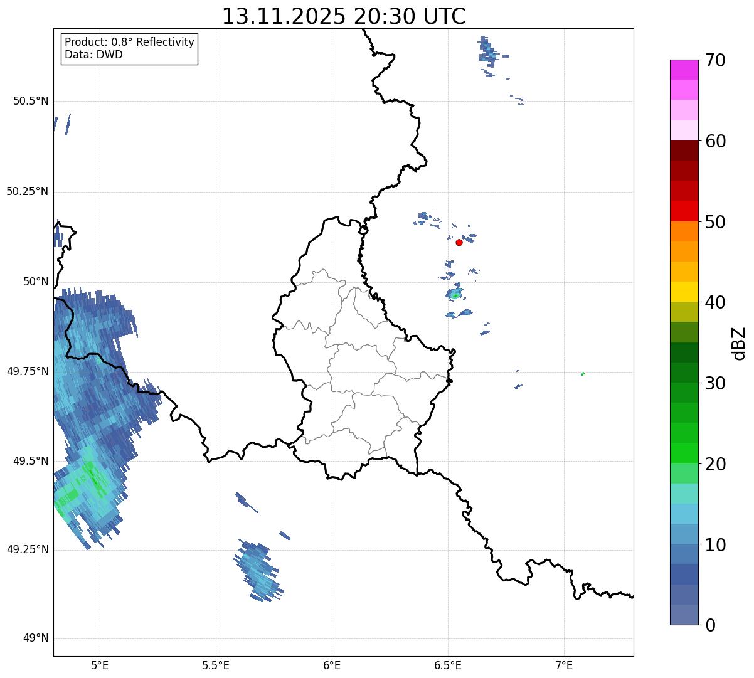Click the 50.5°N latitude label

pos(31,101)
